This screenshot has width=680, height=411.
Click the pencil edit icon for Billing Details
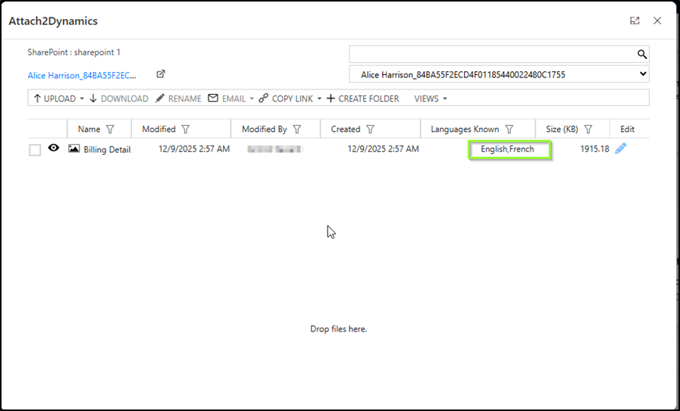pyautogui.click(x=621, y=149)
